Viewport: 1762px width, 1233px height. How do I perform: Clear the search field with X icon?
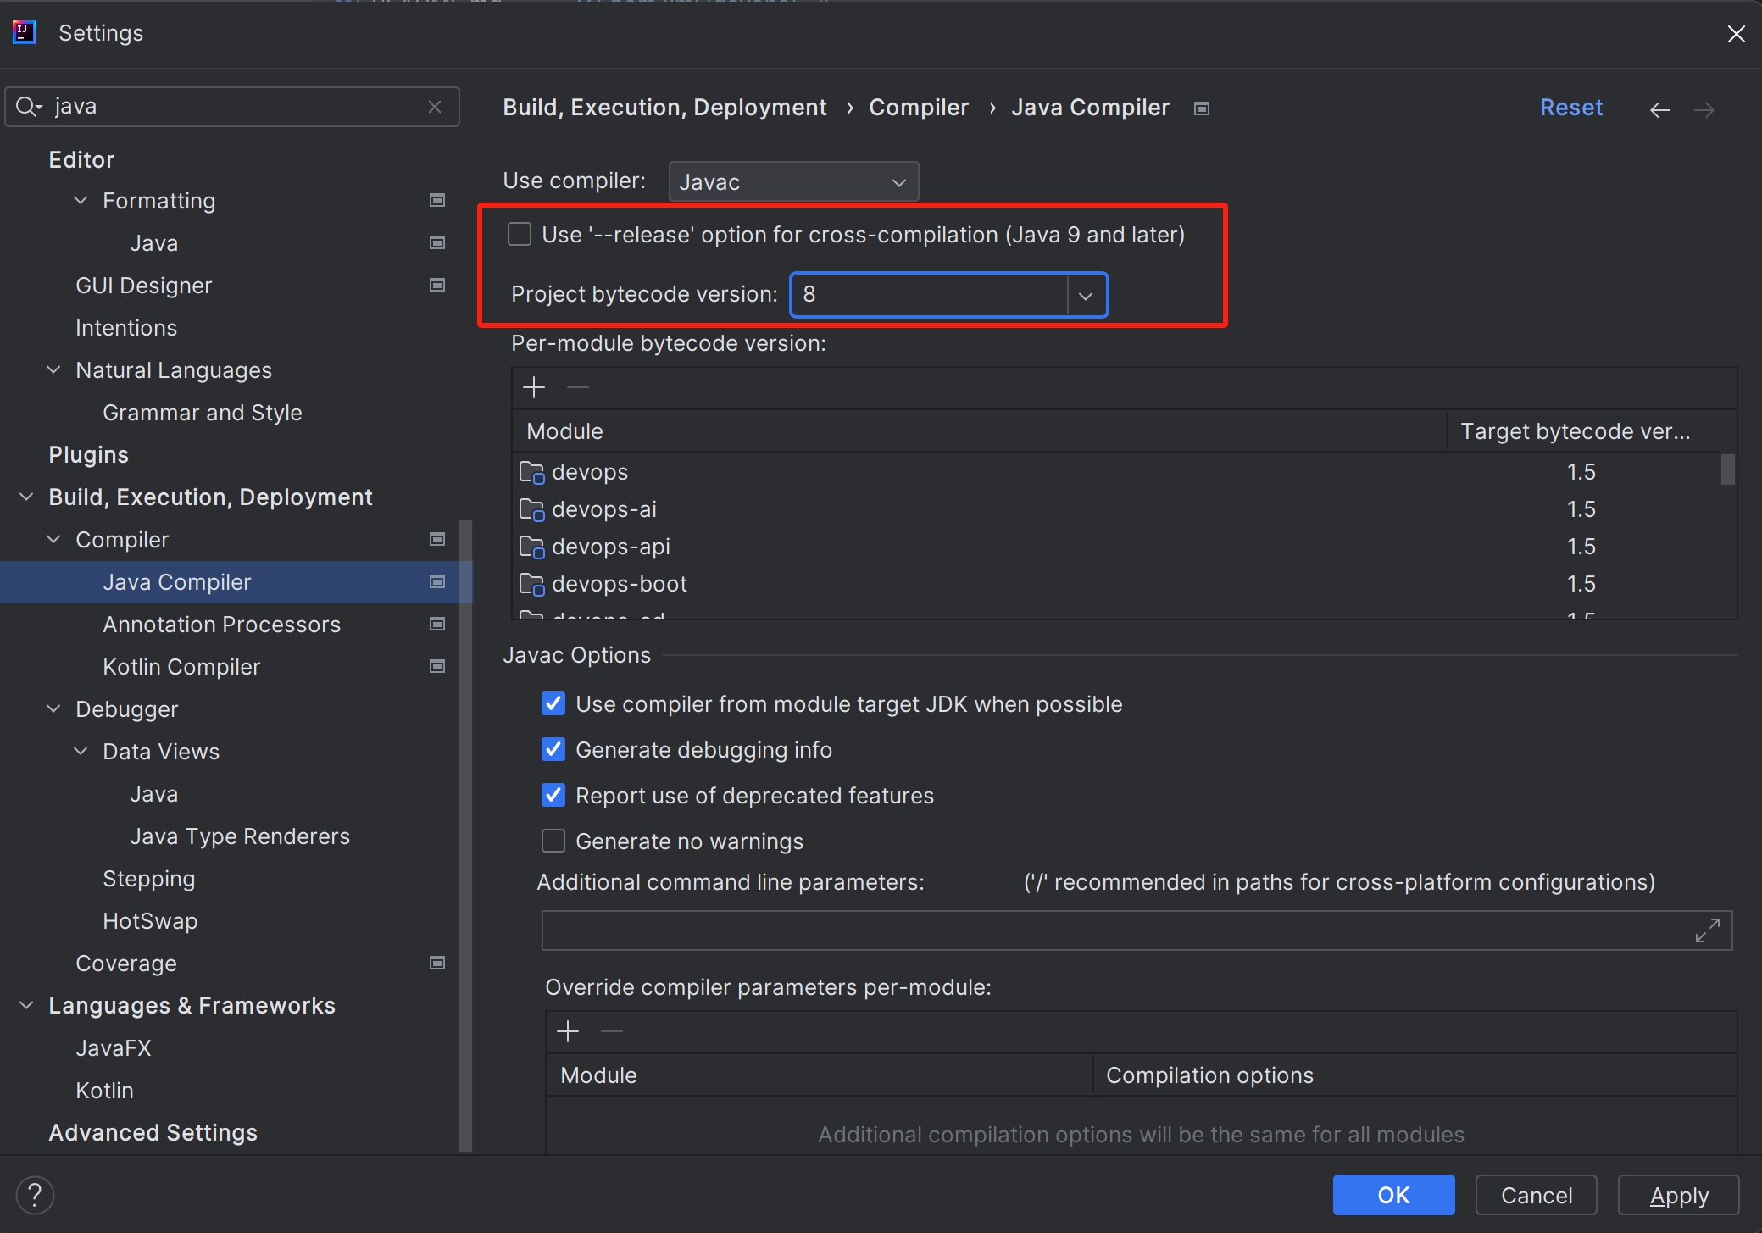(x=435, y=107)
